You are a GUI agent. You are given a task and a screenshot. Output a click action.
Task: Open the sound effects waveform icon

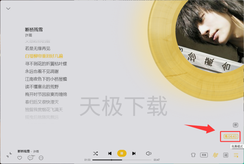(x=216, y=155)
